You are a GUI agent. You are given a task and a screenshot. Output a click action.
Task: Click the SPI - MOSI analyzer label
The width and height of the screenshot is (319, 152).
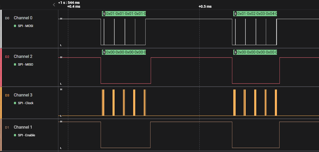point(26,26)
